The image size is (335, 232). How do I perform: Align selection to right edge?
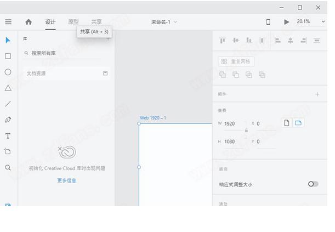[x=304, y=41]
